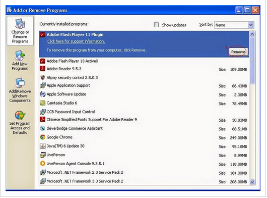Image resolution: width=267 pixels, height=198 pixels.
Task: Enable the Show updates checkbox
Action: 156,25
